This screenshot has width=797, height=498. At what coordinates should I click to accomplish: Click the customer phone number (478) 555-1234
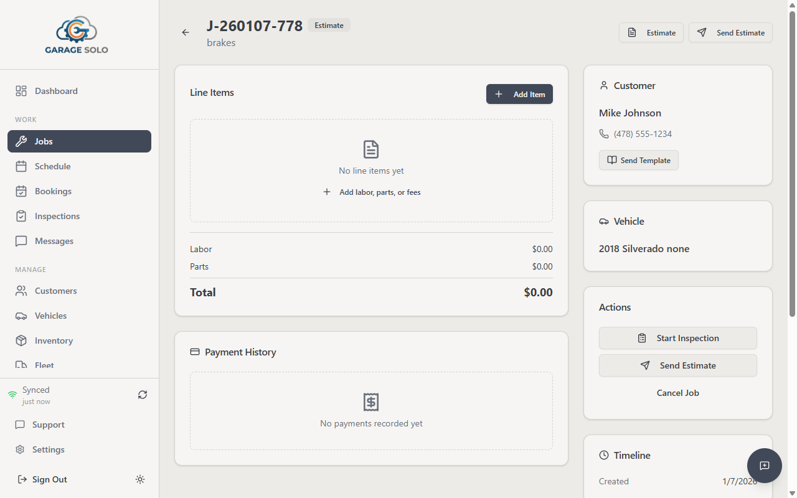[x=643, y=134]
